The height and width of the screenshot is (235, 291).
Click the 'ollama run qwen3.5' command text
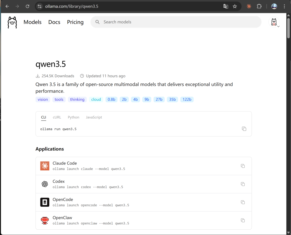click(x=58, y=129)
